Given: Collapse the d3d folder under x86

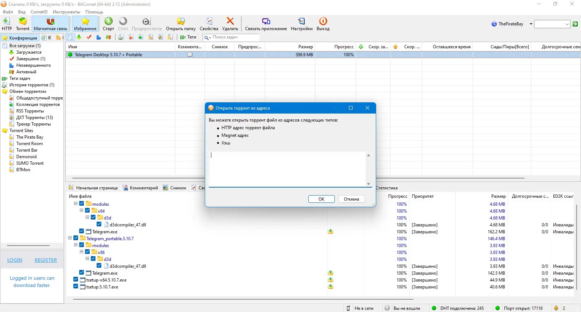Looking at the screenshot, I should [x=88, y=259].
